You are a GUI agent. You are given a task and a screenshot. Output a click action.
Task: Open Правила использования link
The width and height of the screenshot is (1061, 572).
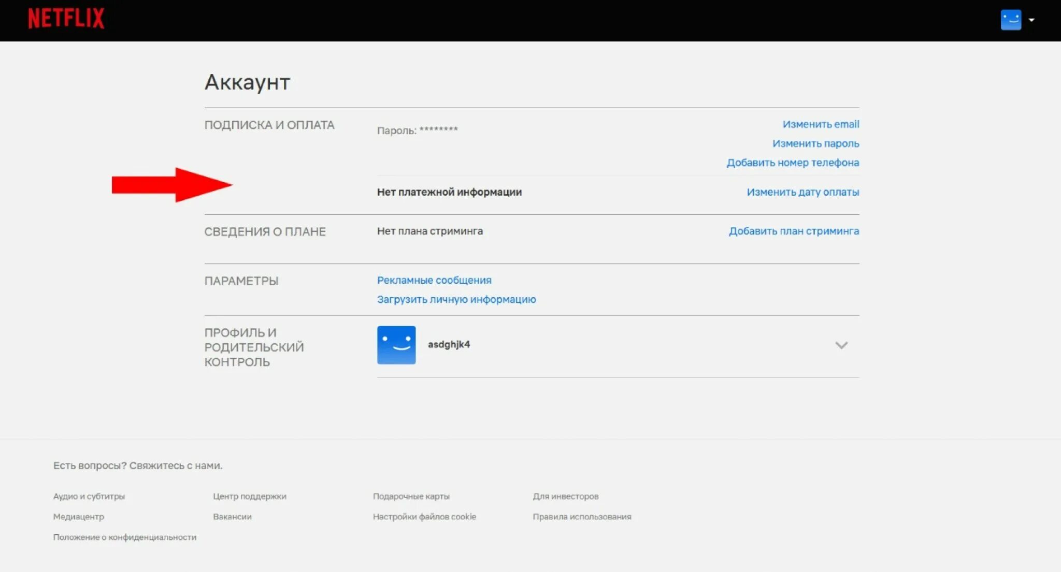[582, 517]
